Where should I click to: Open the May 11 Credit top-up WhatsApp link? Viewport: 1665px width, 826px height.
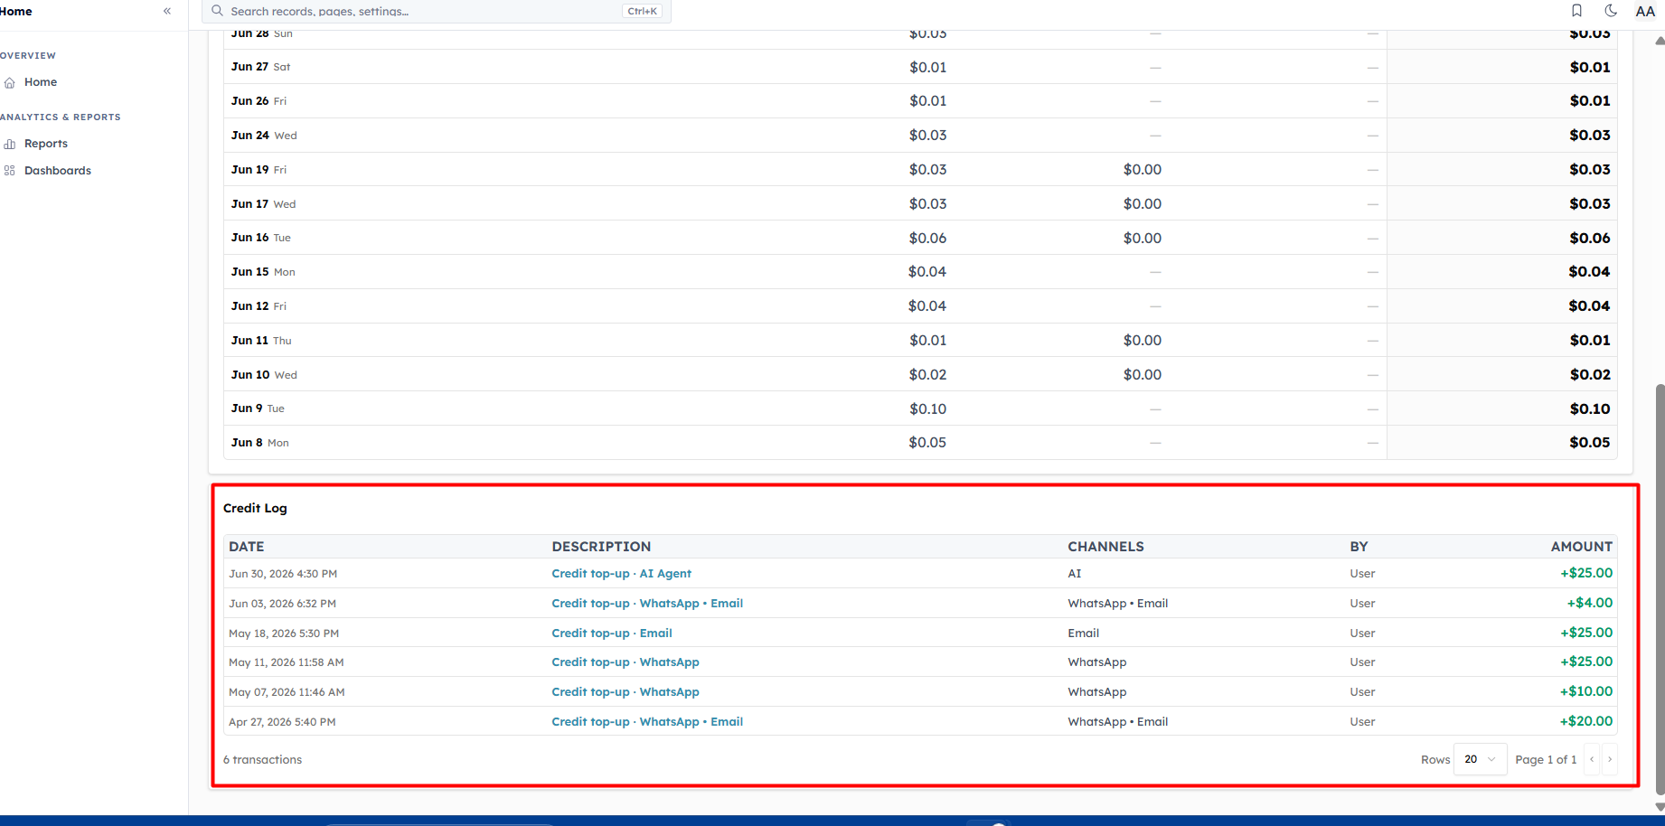point(626,662)
